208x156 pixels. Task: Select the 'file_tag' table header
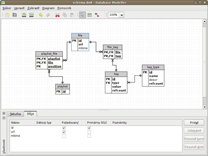tap(112, 47)
